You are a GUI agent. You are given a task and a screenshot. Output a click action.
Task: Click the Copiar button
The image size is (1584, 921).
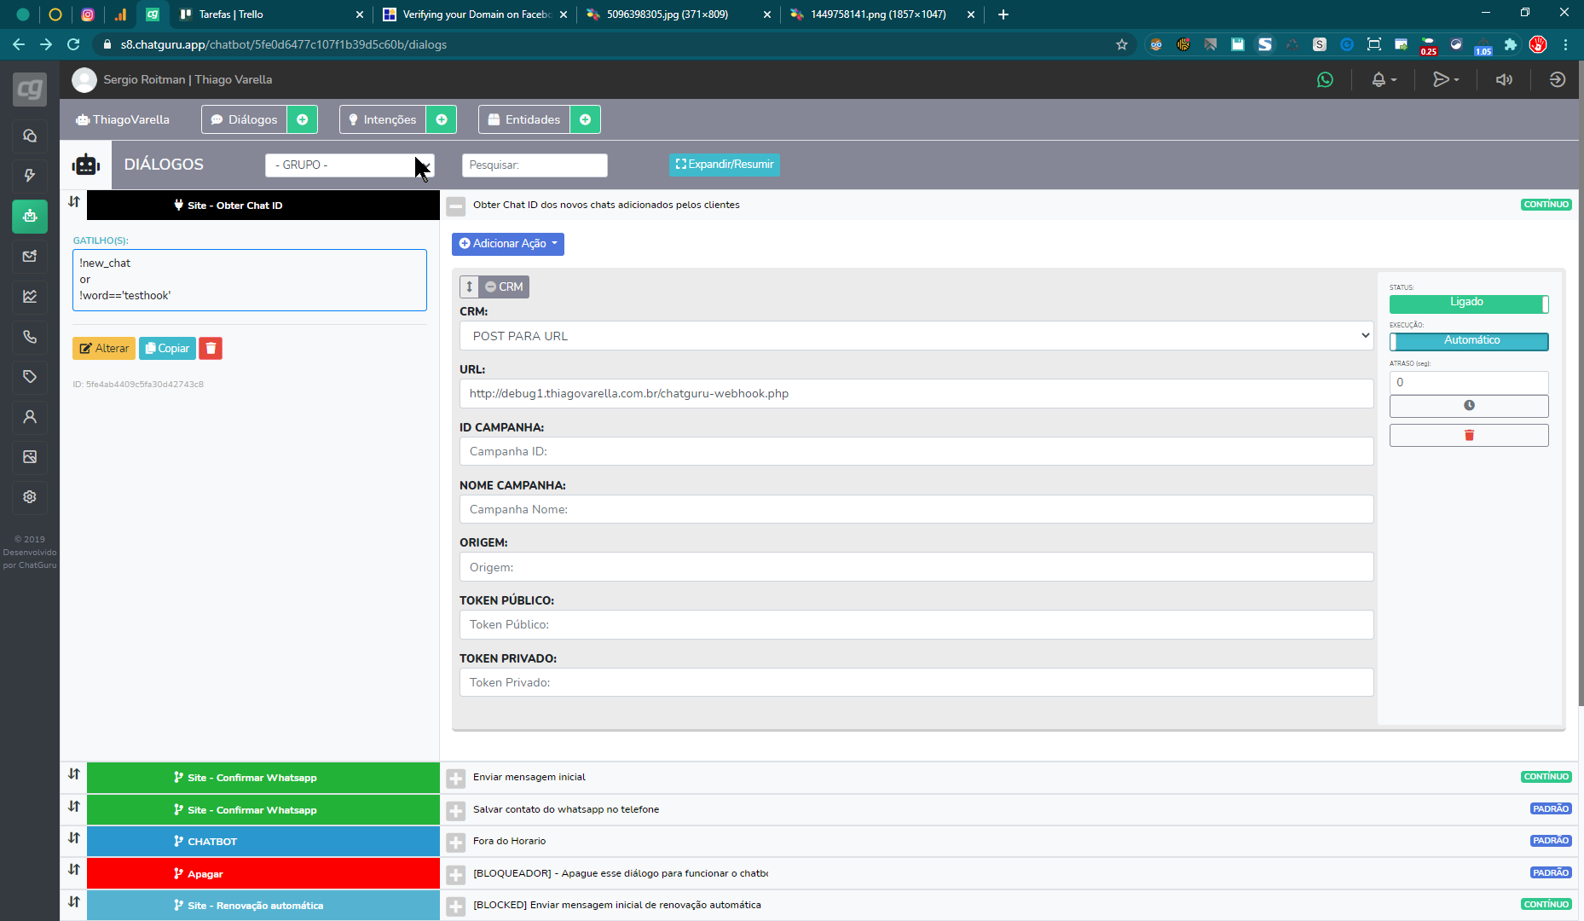167,348
